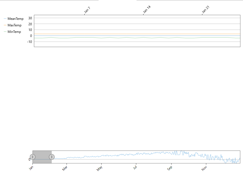The width and height of the screenshot is (243, 175).
Task: Click the Jan 14 axis label
Action: [x=147, y=10]
